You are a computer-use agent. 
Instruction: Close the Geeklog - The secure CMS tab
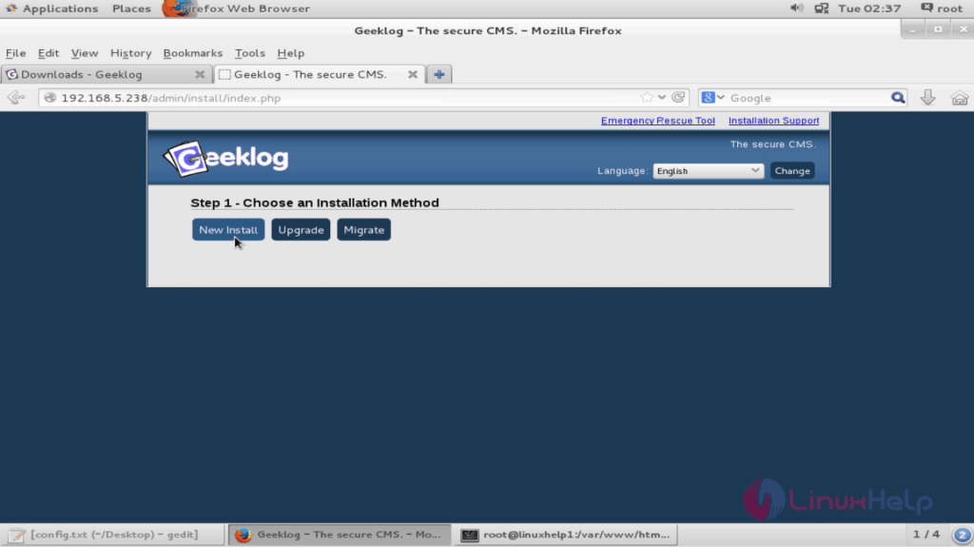click(413, 74)
